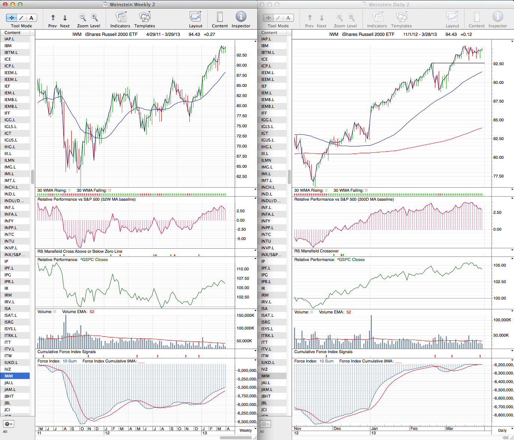Select the crosshair tool mode

[12, 18]
